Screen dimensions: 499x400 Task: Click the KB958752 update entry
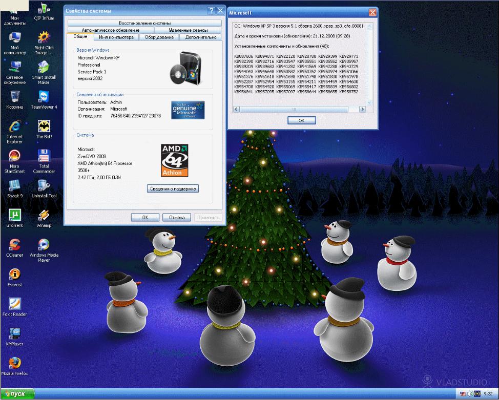[349, 92]
